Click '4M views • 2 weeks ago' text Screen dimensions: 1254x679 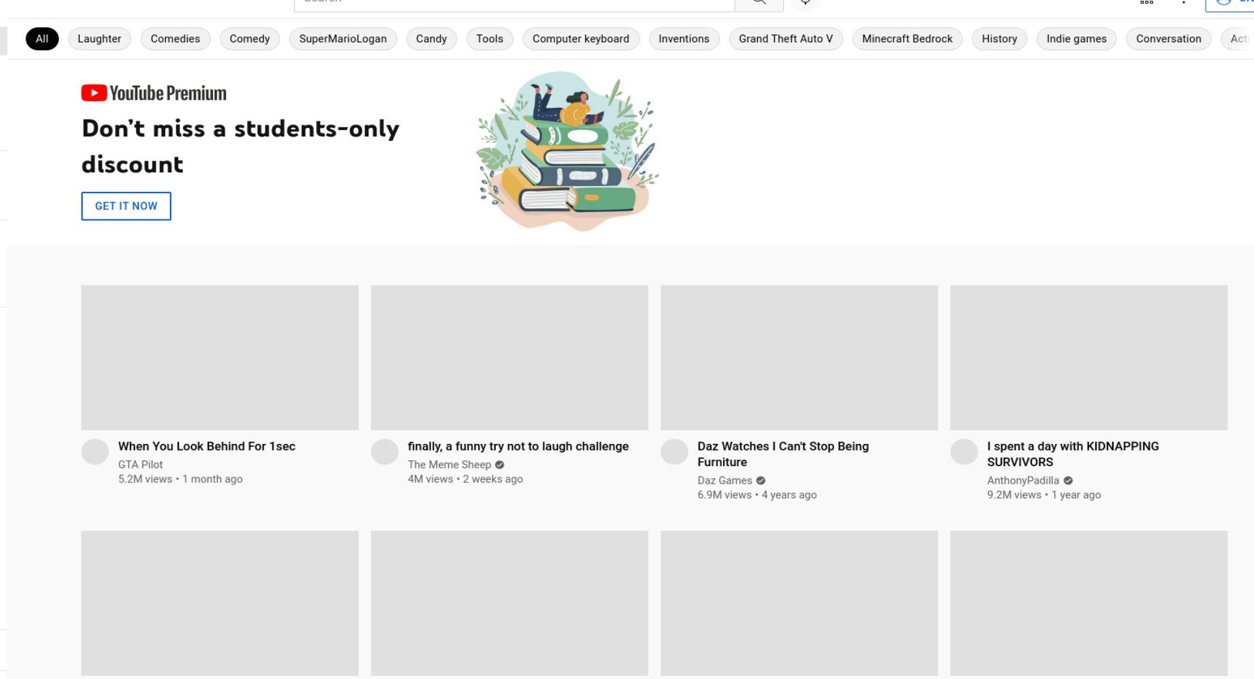[465, 479]
